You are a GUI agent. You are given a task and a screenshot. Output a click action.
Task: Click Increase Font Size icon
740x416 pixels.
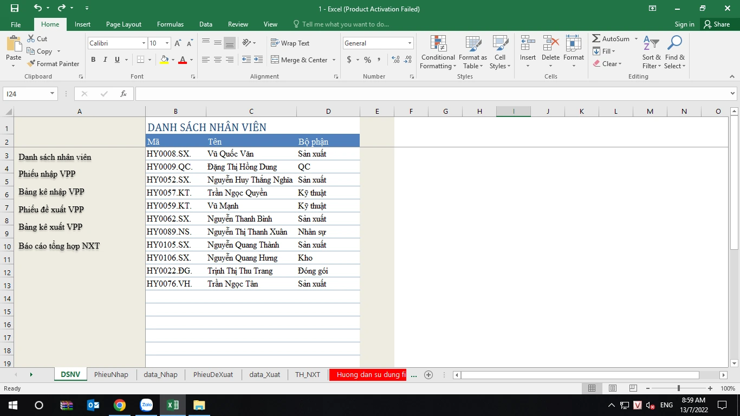click(x=178, y=43)
